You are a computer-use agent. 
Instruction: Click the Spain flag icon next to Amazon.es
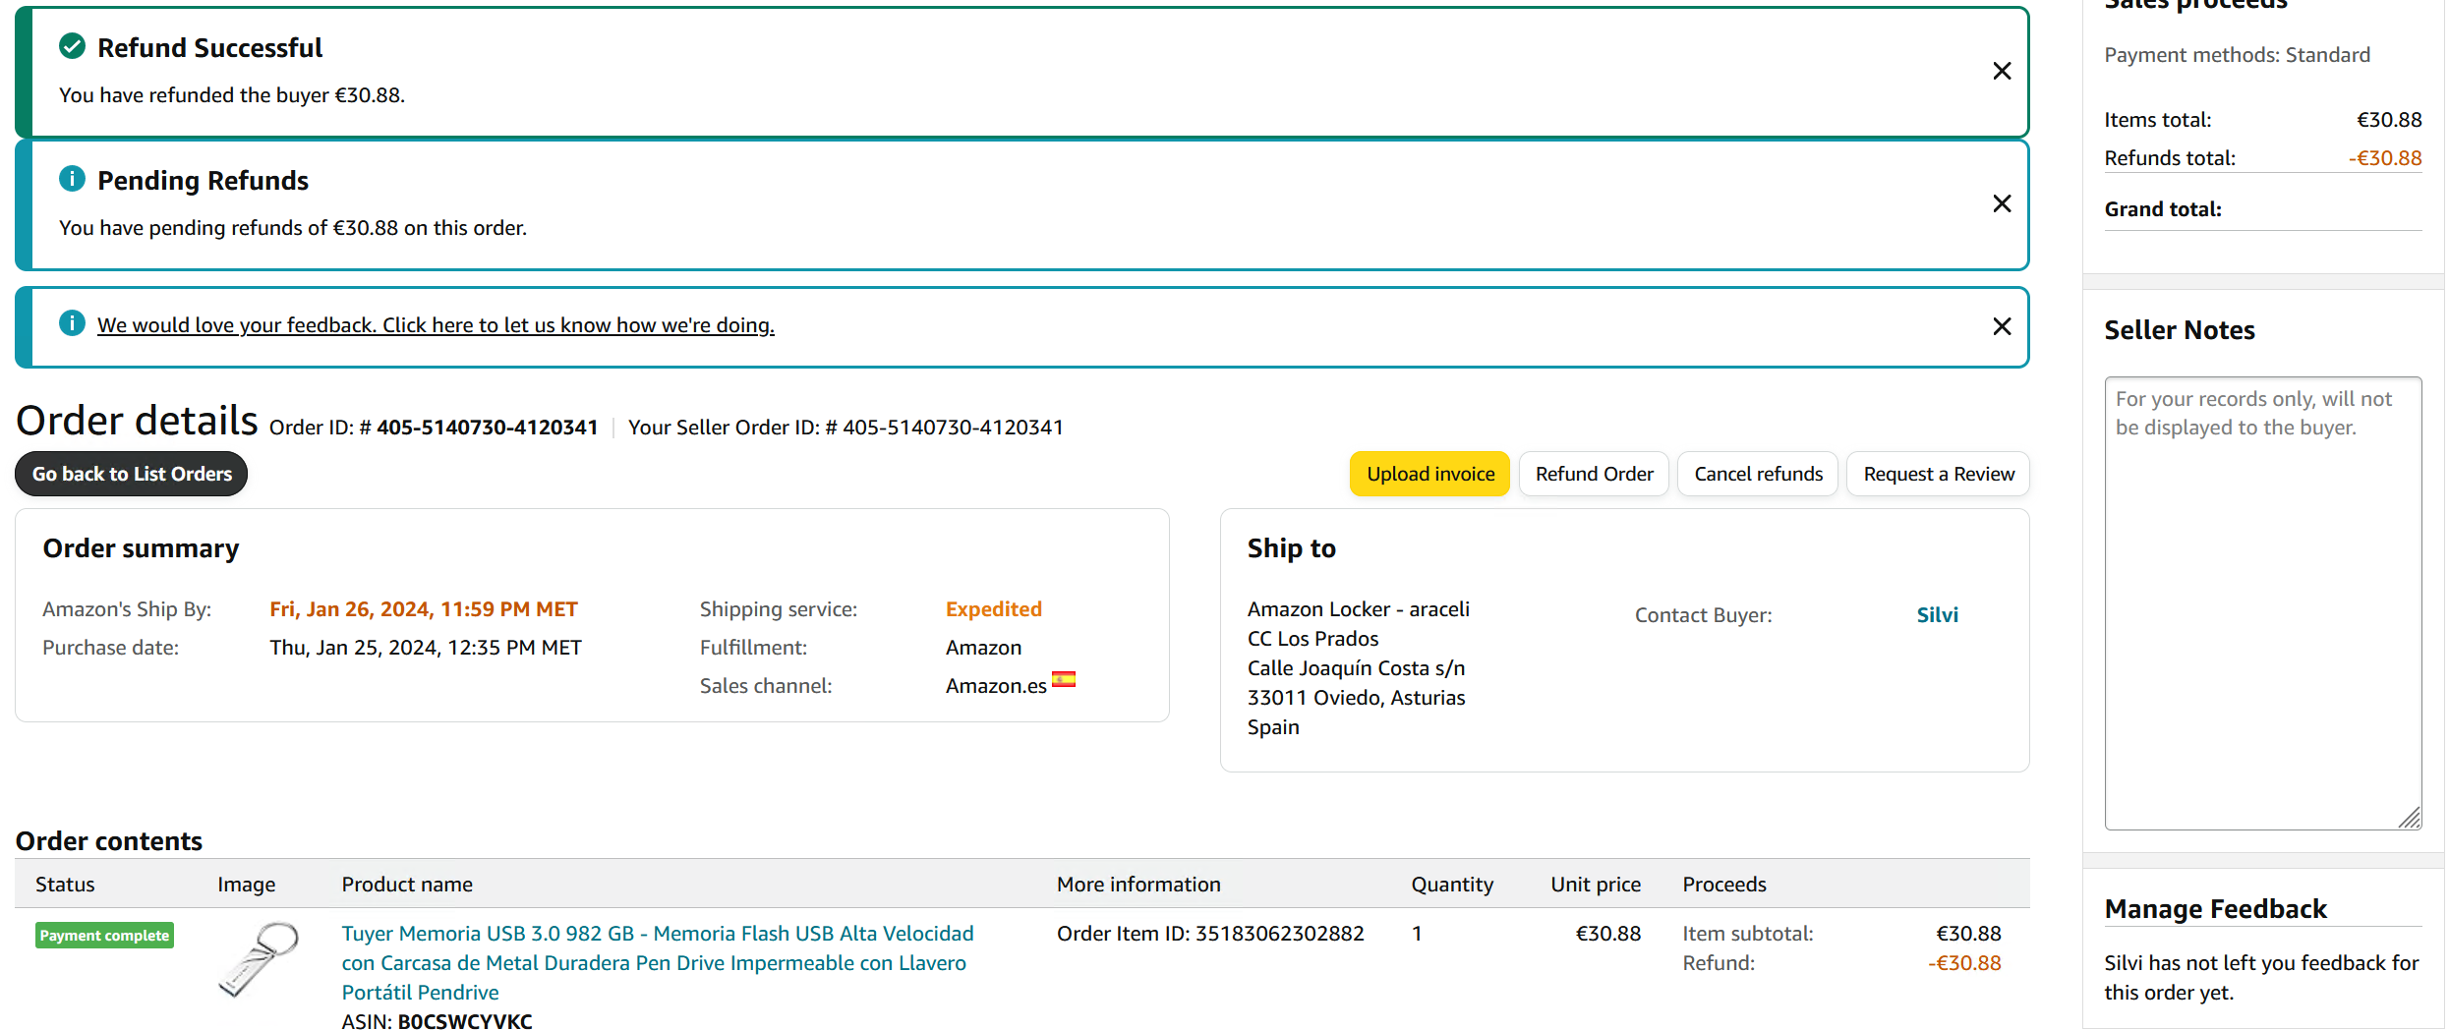pos(1063,679)
